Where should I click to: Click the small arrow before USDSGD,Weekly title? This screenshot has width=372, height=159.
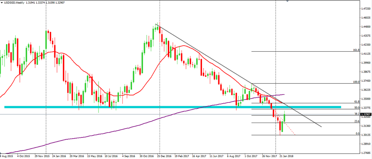click(2, 2)
